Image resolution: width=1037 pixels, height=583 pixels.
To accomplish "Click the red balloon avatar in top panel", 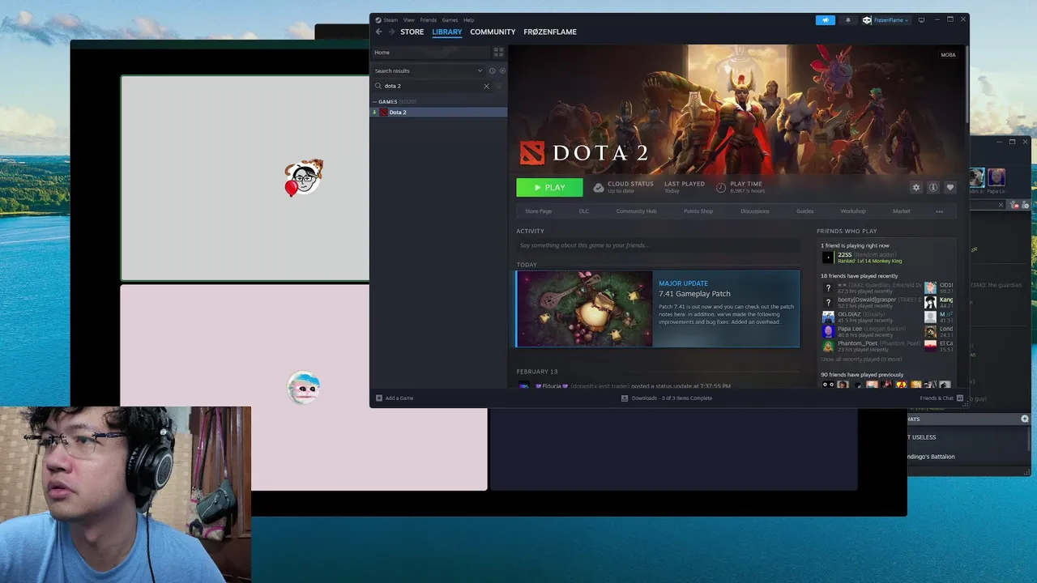I will coord(303,178).
